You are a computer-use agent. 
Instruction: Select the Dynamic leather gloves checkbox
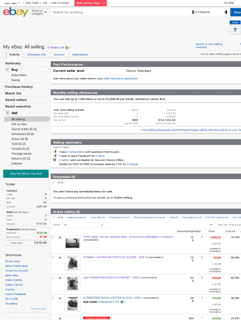[53, 258]
